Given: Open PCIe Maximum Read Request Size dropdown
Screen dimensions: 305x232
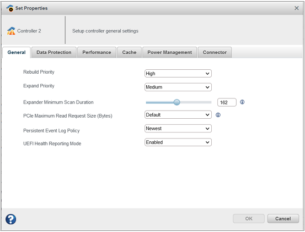Looking at the screenshot, I should [x=178, y=115].
